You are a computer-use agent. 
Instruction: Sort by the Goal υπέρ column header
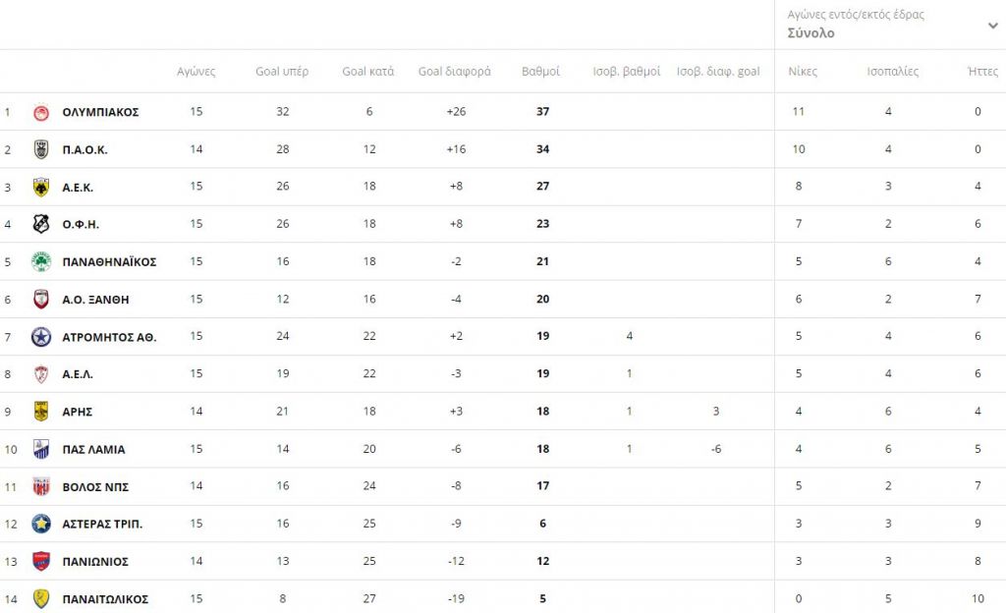coord(282,72)
